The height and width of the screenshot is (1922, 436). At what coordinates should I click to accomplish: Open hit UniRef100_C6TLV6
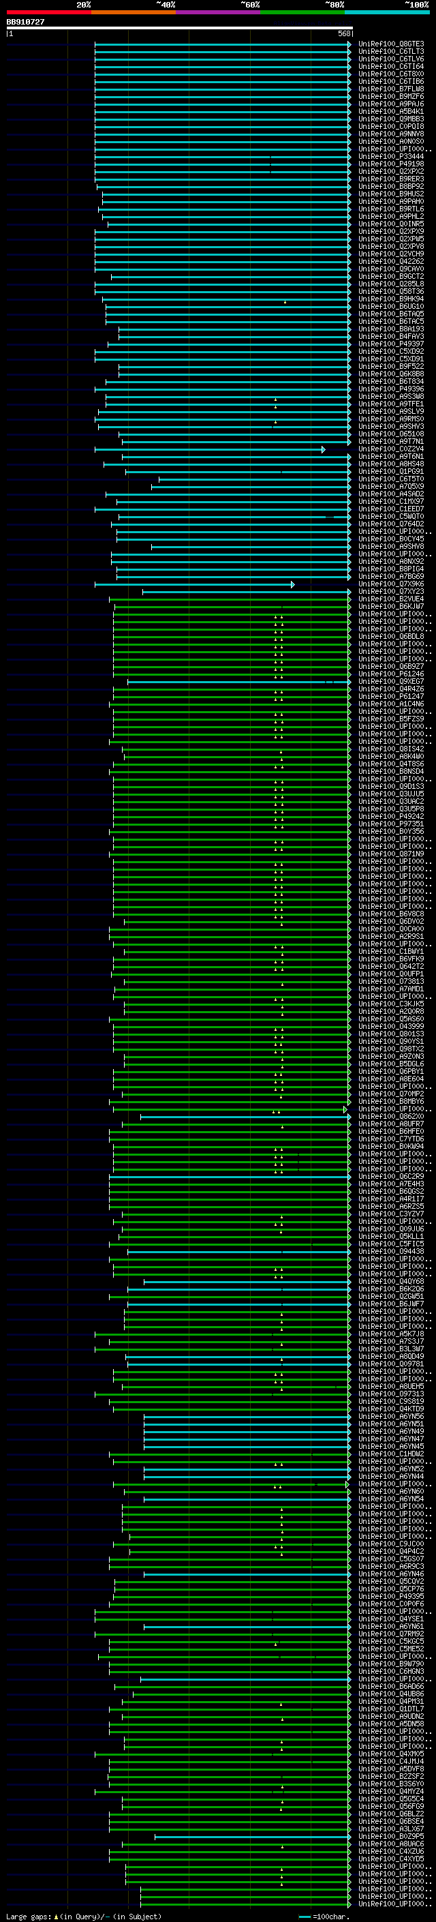tap(391, 59)
